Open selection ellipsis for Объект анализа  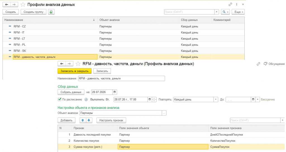[x=164, y=113]
